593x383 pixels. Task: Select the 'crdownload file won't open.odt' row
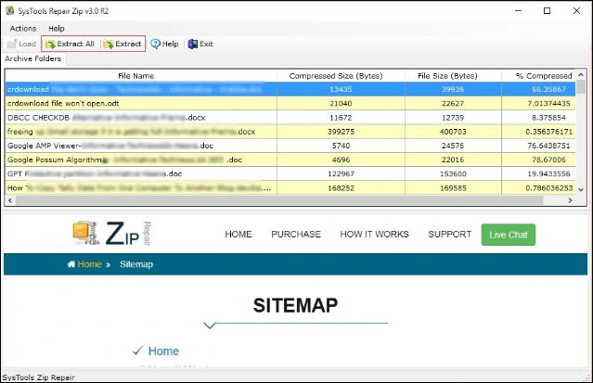point(290,103)
